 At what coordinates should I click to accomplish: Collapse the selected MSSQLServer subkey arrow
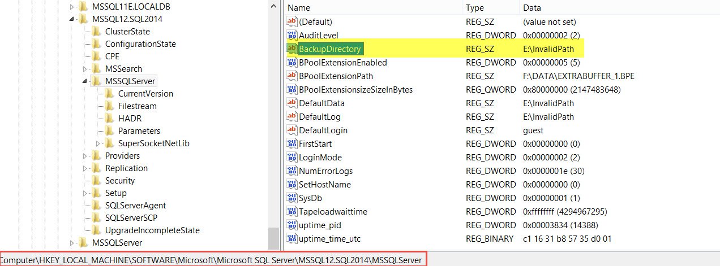click(85, 81)
